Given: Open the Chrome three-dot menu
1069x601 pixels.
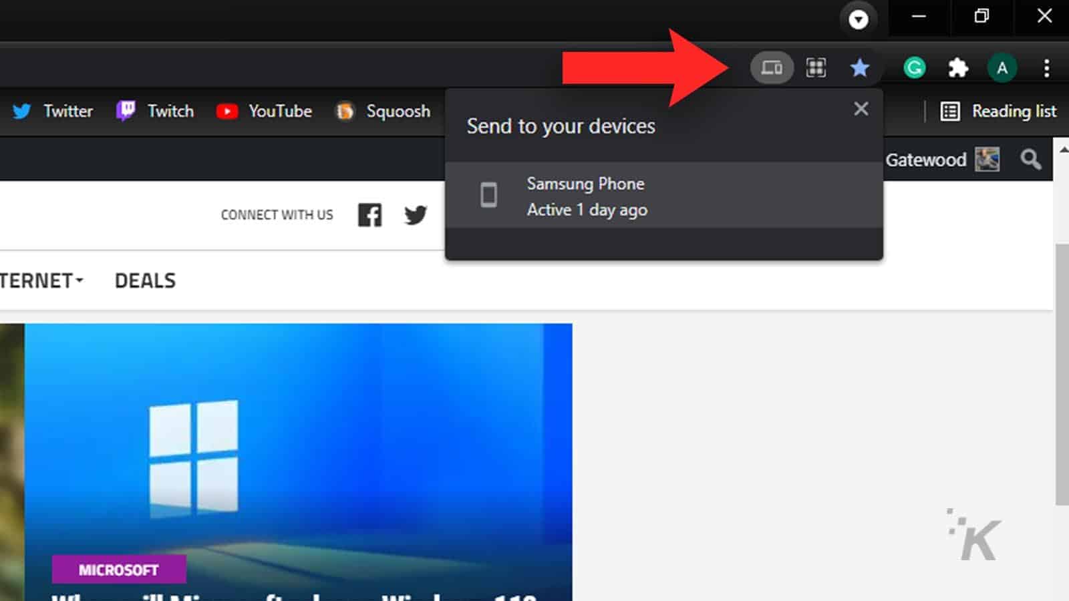Looking at the screenshot, I should point(1046,67).
